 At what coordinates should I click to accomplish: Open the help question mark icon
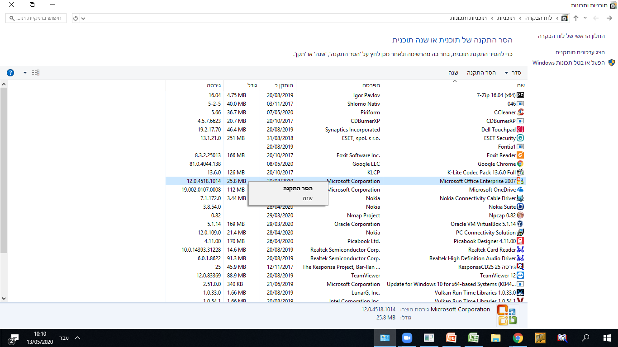(10, 73)
